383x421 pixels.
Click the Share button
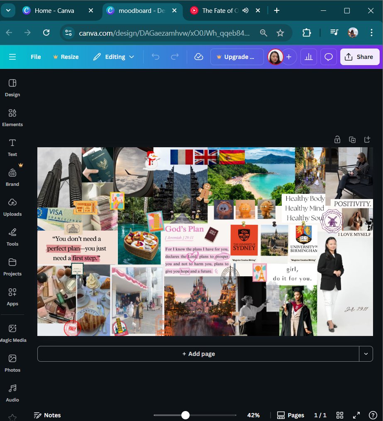[359, 57]
